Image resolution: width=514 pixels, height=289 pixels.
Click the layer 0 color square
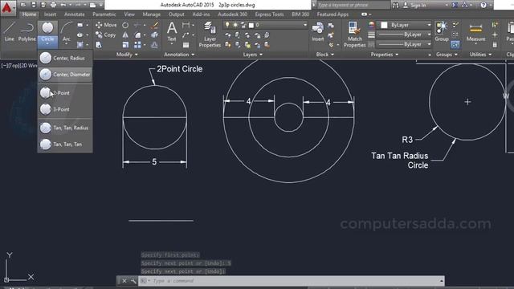(251, 25)
